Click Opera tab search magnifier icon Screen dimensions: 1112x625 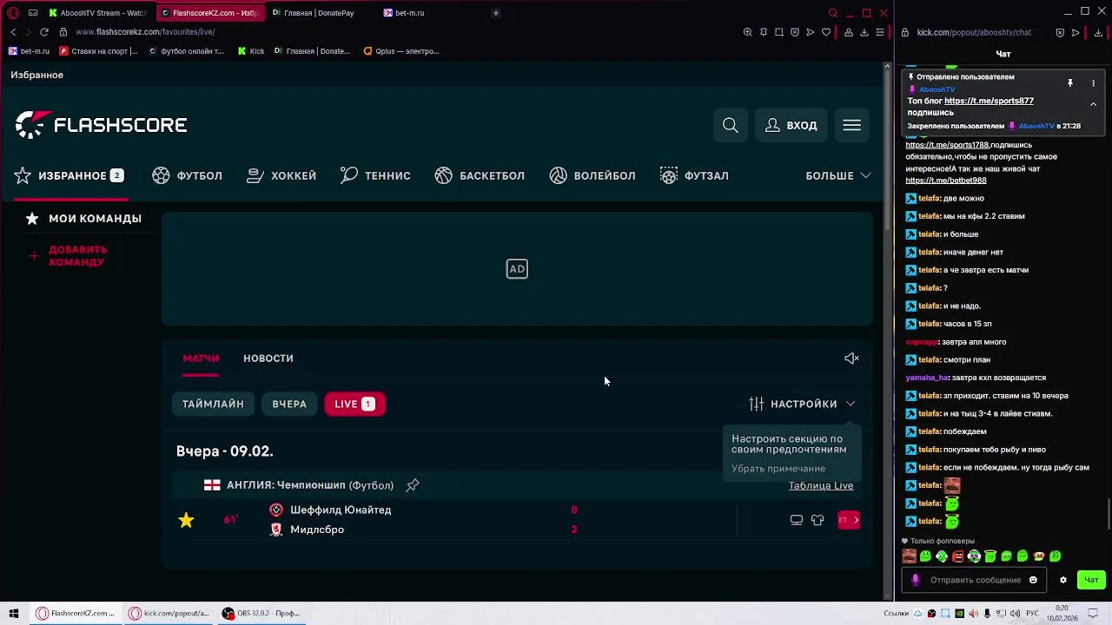[833, 13]
